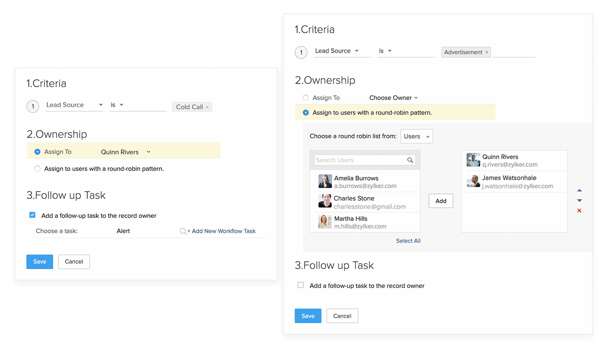Click the Advertisement tag text
This screenshot has height=348, width=608.
click(x=463, y=52)
